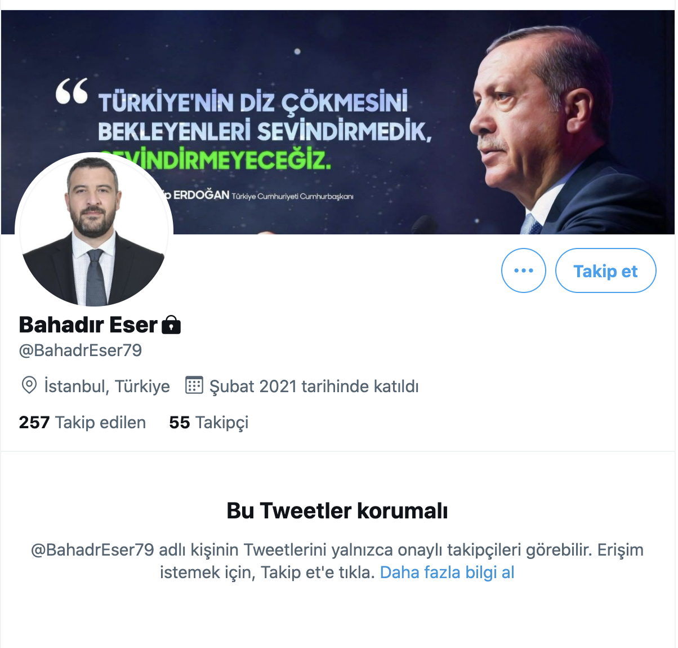Open the circular profile avatar photo
Image resolution: width=678 pixels, height=648 pixels.
point(94,230)
